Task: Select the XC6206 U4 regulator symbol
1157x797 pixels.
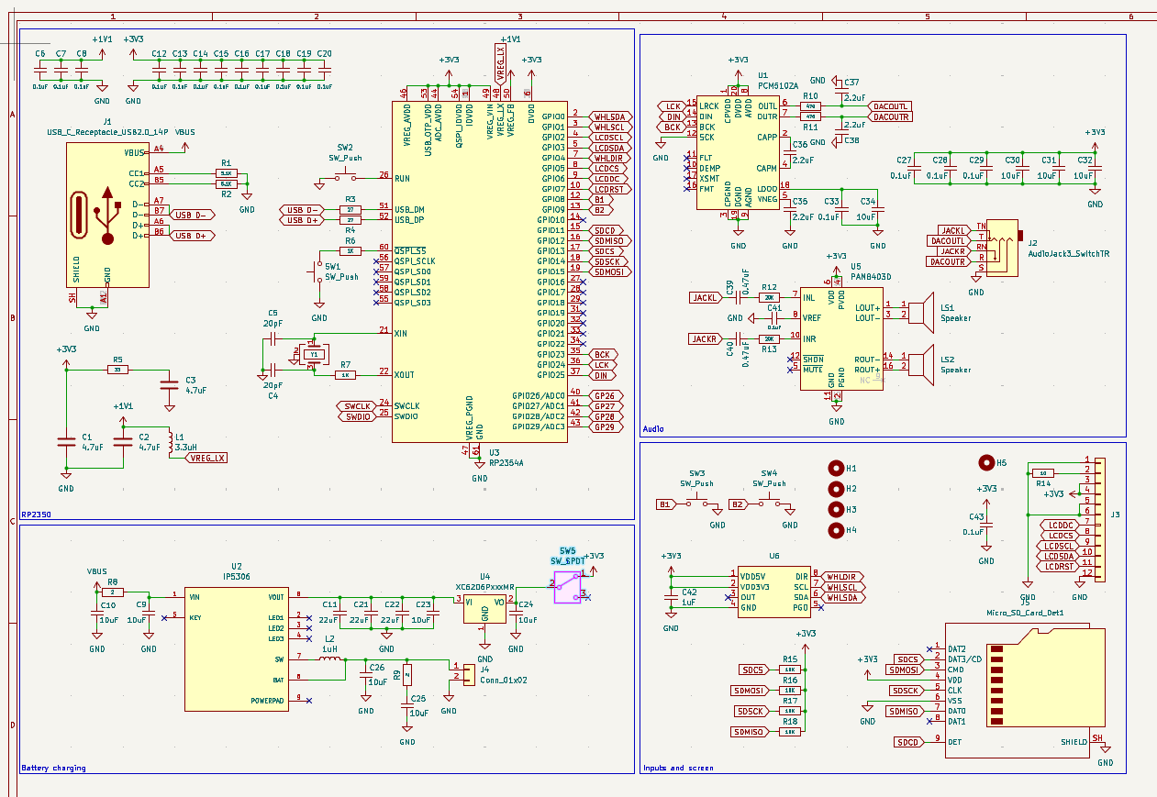Action: (484, 609)
